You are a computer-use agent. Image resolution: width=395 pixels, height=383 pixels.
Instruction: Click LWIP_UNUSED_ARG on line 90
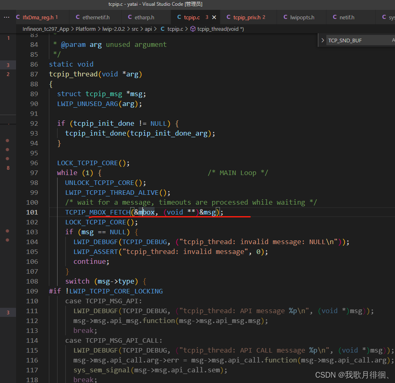point(88,104)
